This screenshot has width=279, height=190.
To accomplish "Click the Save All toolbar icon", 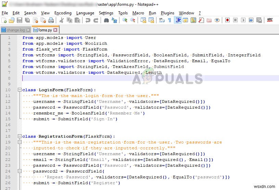I will coord(27,20).
